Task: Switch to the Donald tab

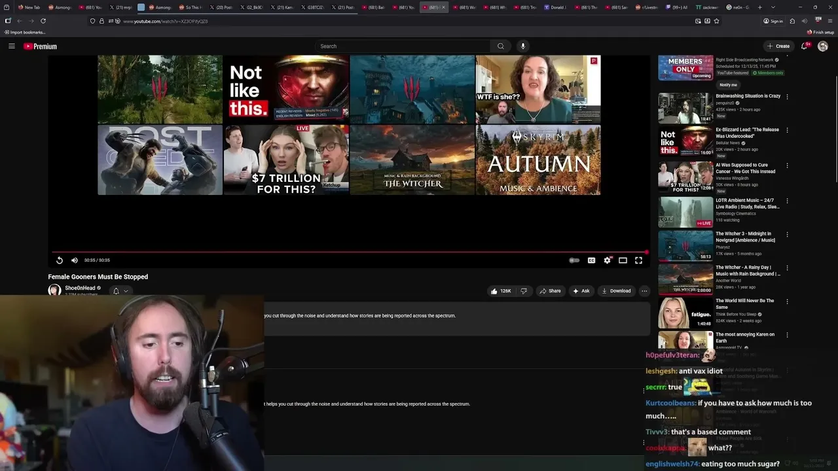Action: tap(555, 7)
